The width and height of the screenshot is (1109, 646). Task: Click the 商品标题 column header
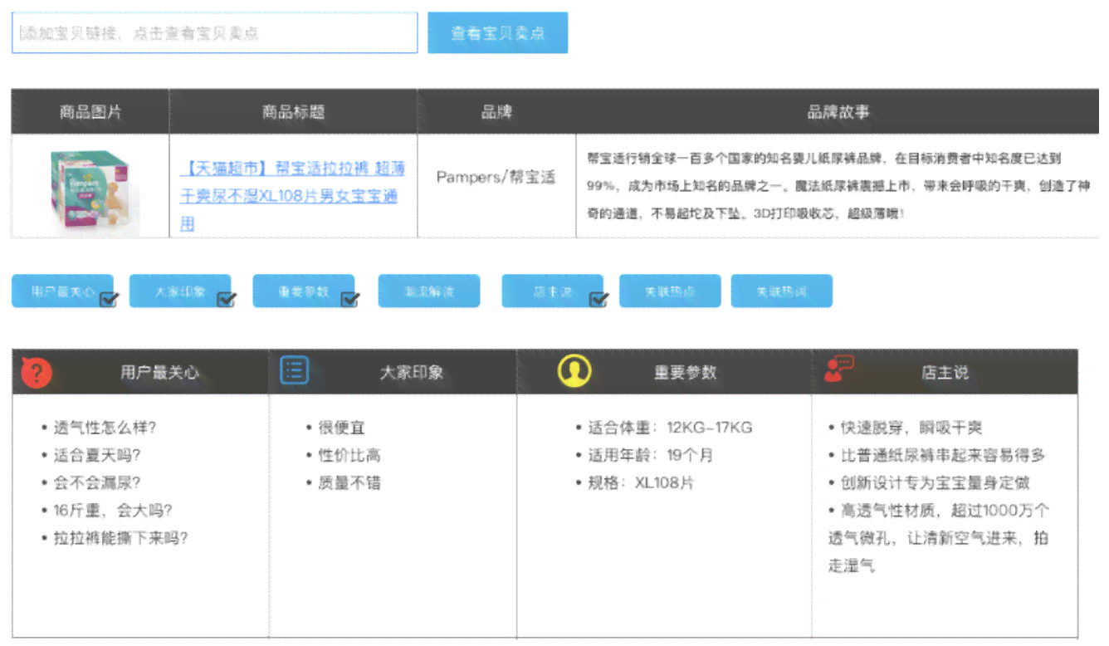[293, 112]
